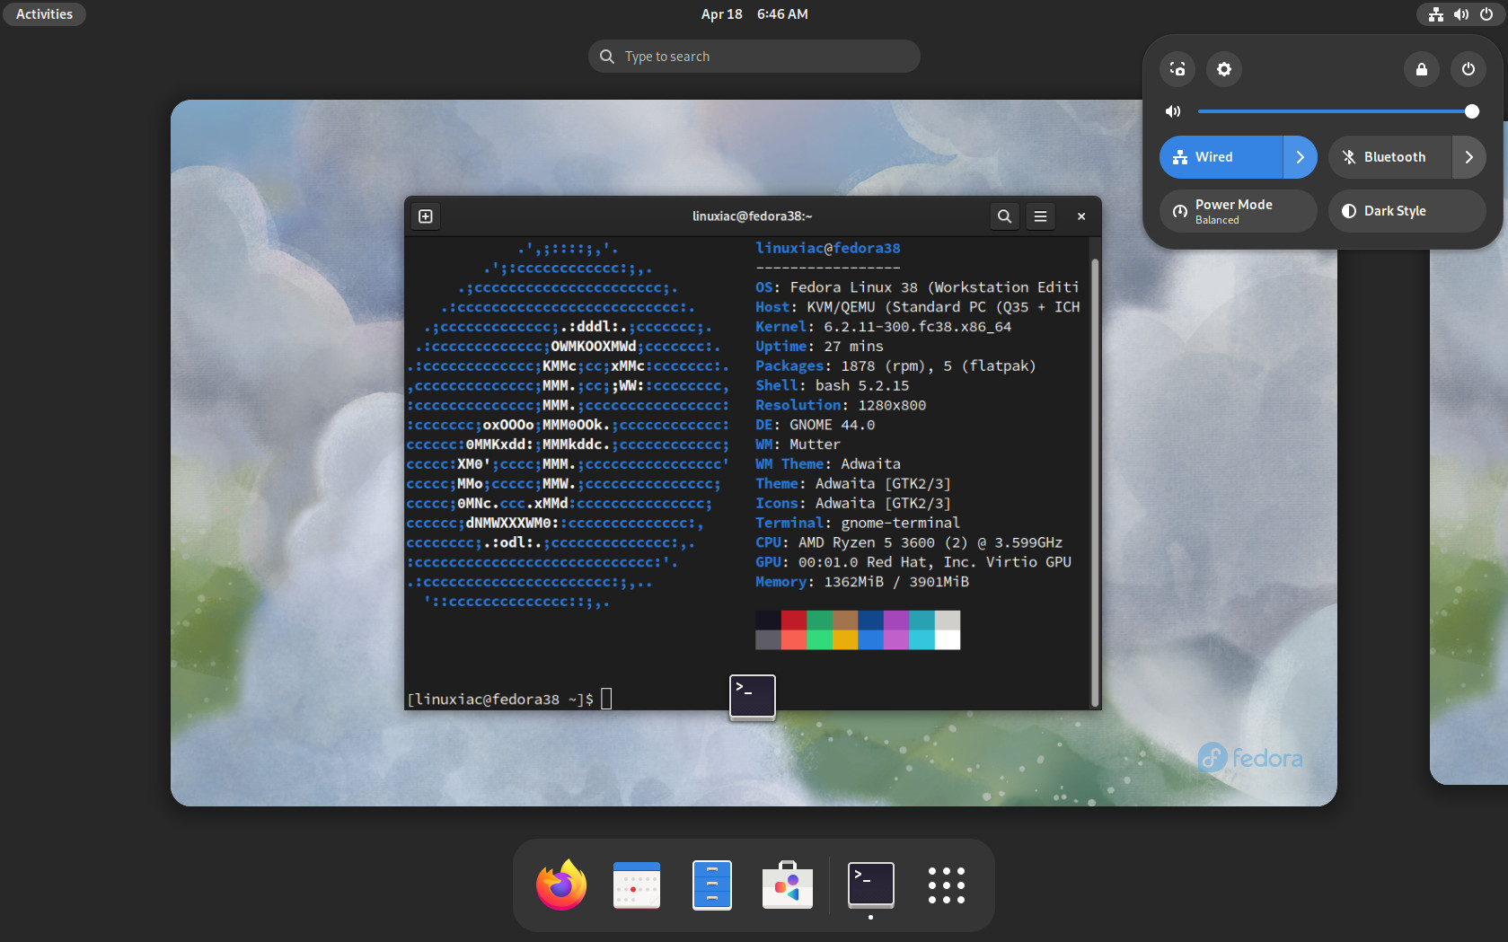The height and width of the screenshot is (942, 1508).
Task: Click the 'Shell: bash 5.2.15' line
Action: (x=832, y=385)
